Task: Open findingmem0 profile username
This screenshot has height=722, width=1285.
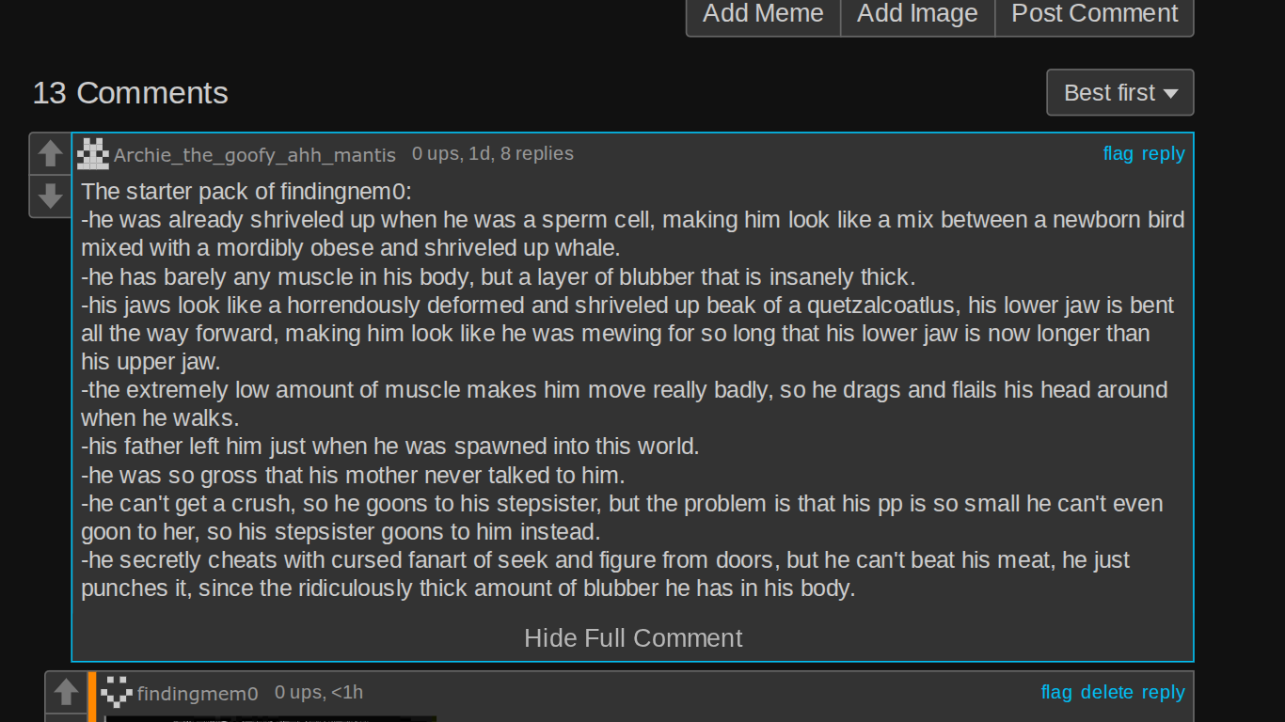Action: coord(198,694)
